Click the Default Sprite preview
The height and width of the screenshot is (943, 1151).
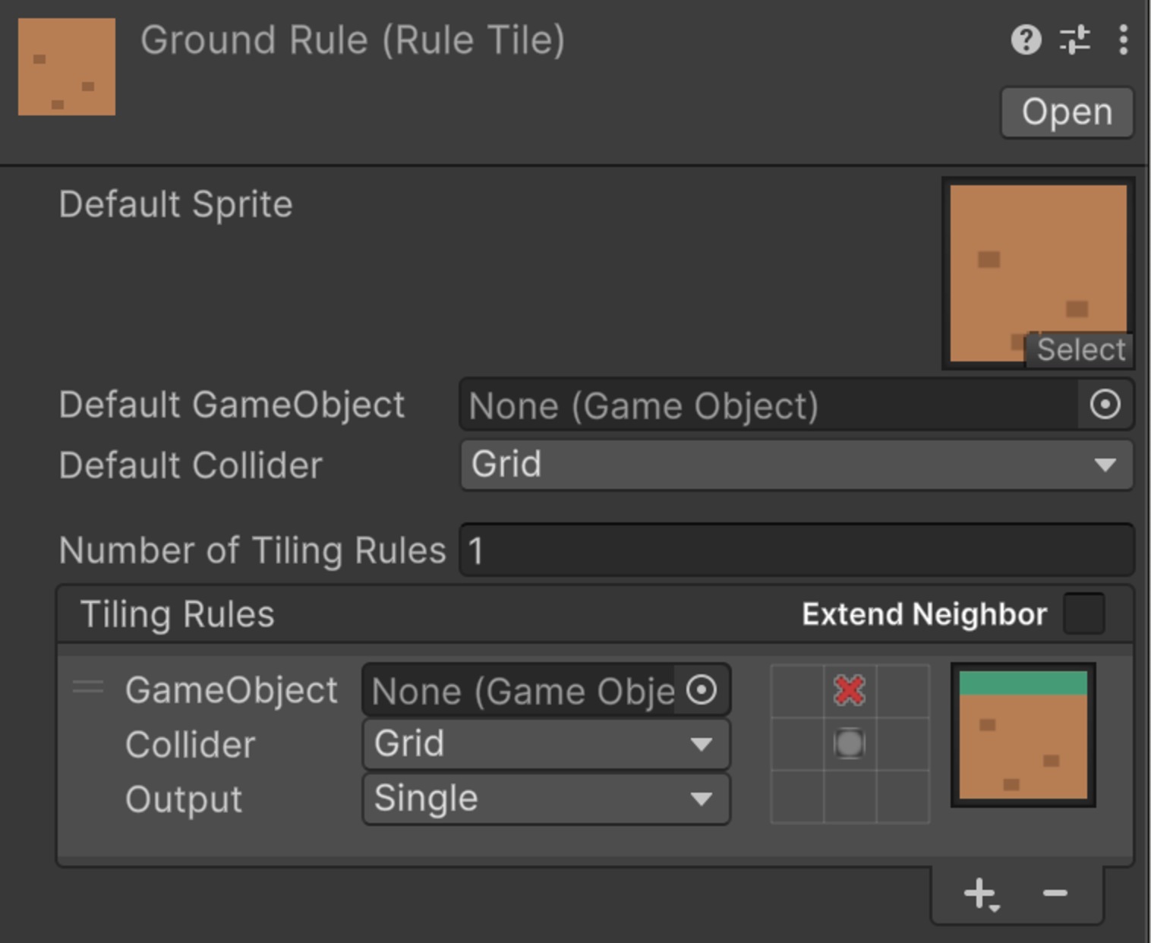coord(1038,273)
